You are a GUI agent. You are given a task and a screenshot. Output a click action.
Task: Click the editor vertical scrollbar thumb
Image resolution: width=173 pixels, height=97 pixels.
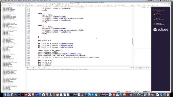point(132,41)
